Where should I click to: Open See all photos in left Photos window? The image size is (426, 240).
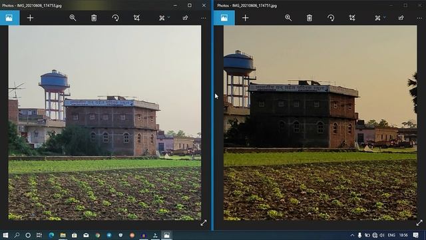click(x=9, y=18)
